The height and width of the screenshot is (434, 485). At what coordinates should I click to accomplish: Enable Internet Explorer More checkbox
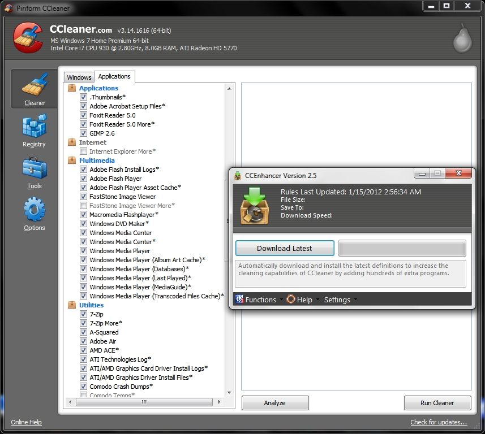coord(83,151)
